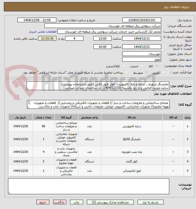The image size is (196, 209).
Task: Choose جزیی purchase process option
Action: point(163,72)
